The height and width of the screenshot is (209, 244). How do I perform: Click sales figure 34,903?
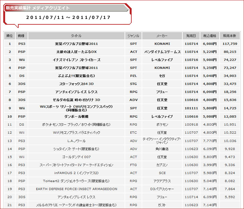pos(230,76)
